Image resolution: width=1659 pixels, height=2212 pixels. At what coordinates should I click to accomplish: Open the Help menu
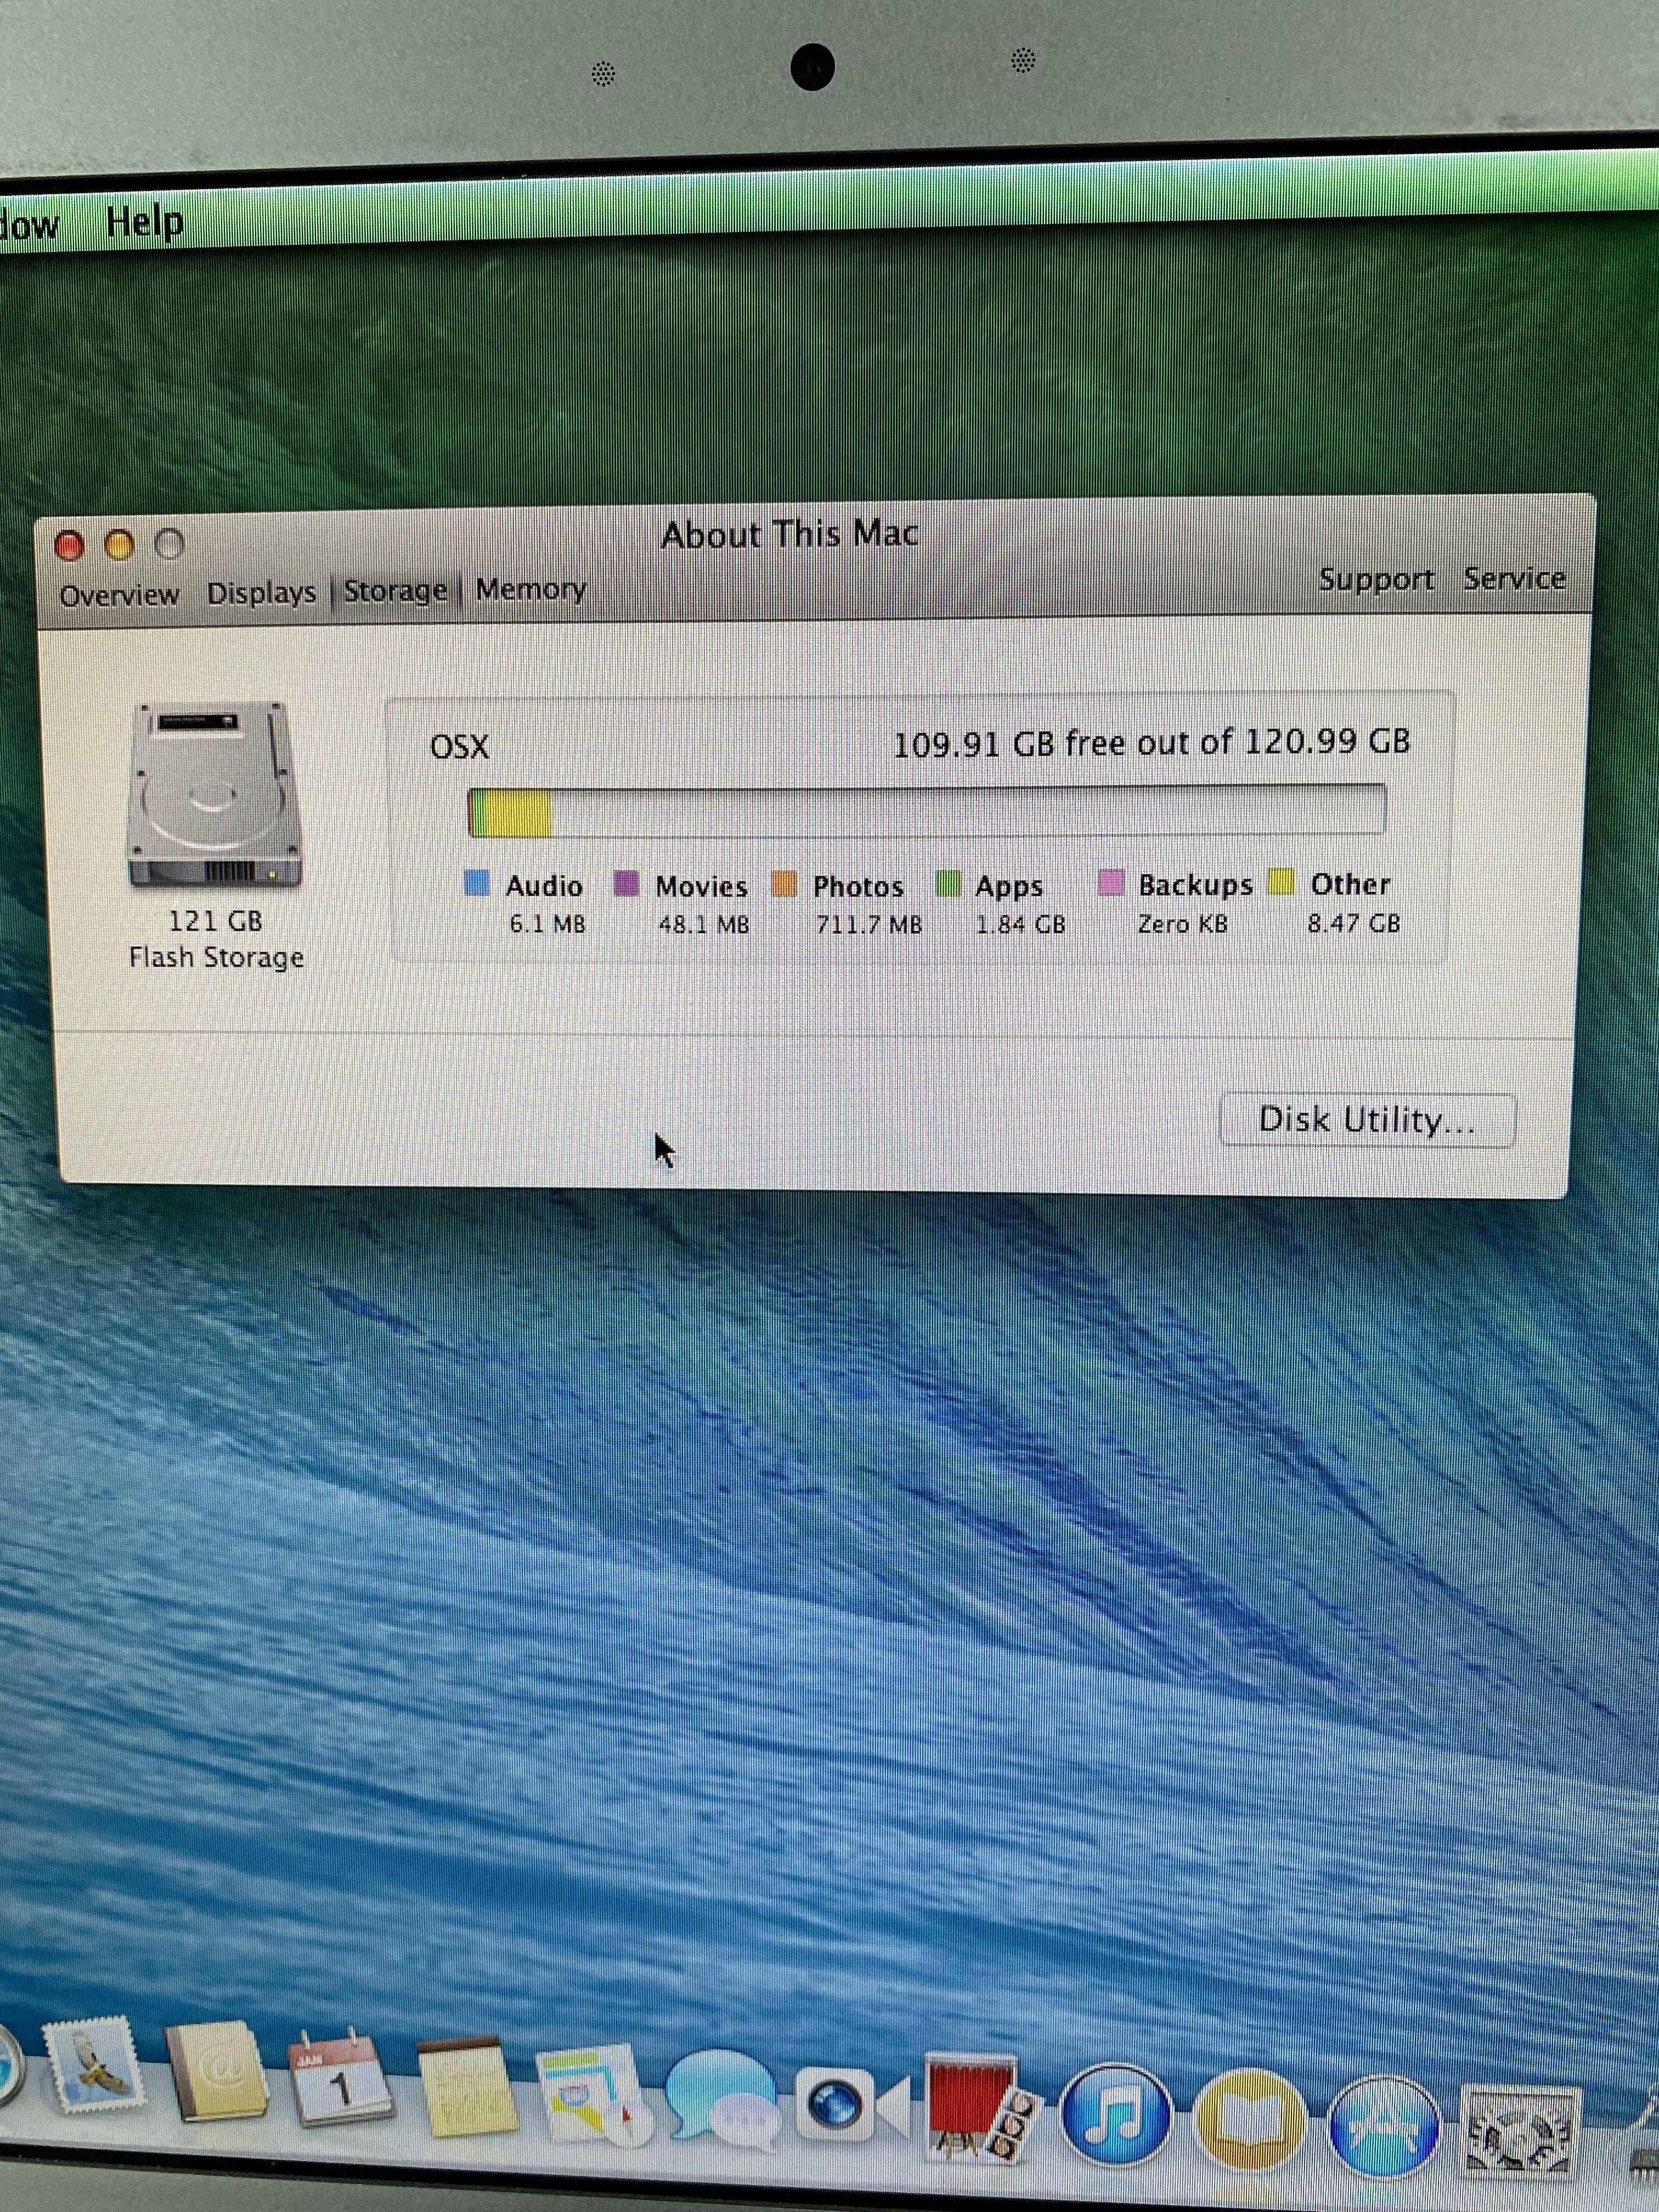[x=145, y=222]
